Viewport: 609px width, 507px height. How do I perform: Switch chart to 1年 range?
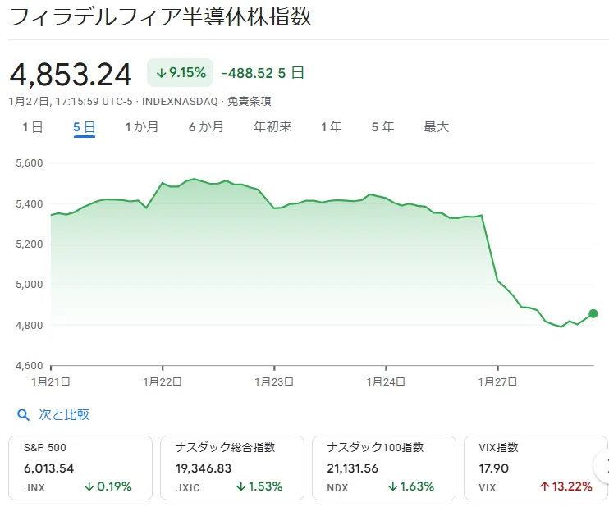332,127
